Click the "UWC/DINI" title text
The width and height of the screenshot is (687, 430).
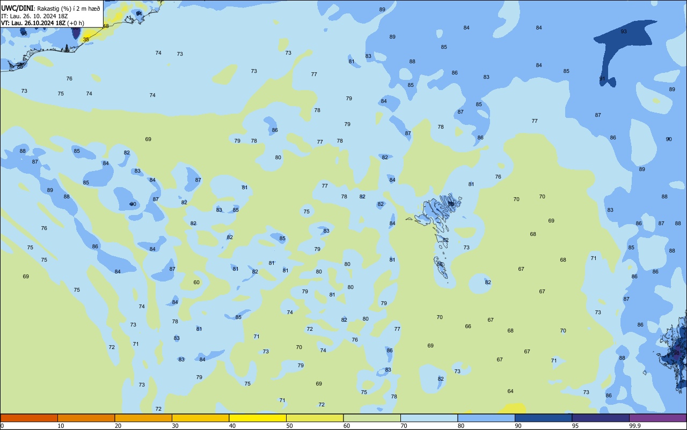(17, 8)
